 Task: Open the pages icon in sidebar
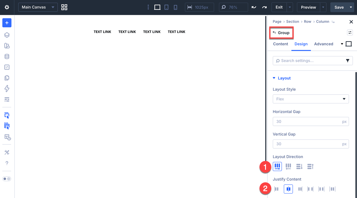click(x=7, y=78)
